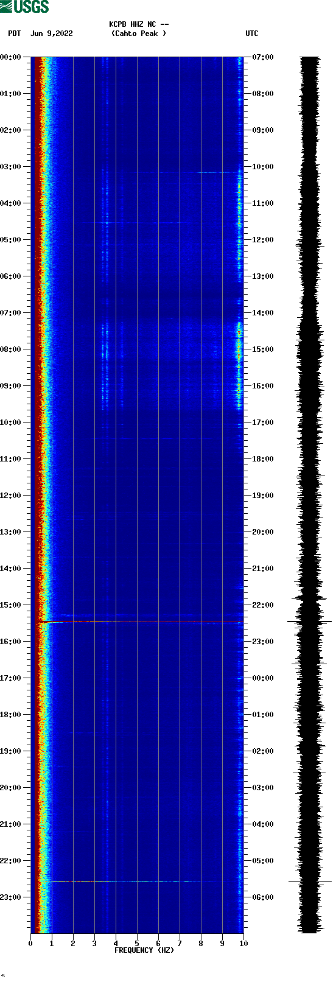Click the seismogram waveform trace panel

click(x=309, y=495)
